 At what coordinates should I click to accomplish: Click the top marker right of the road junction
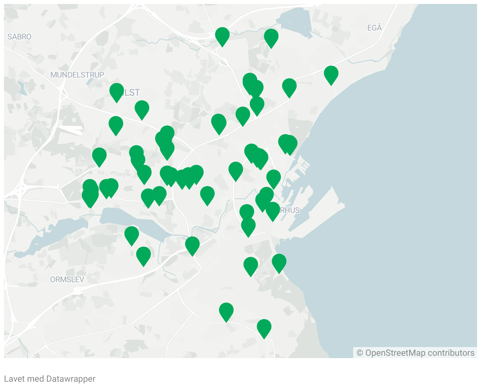271,37
